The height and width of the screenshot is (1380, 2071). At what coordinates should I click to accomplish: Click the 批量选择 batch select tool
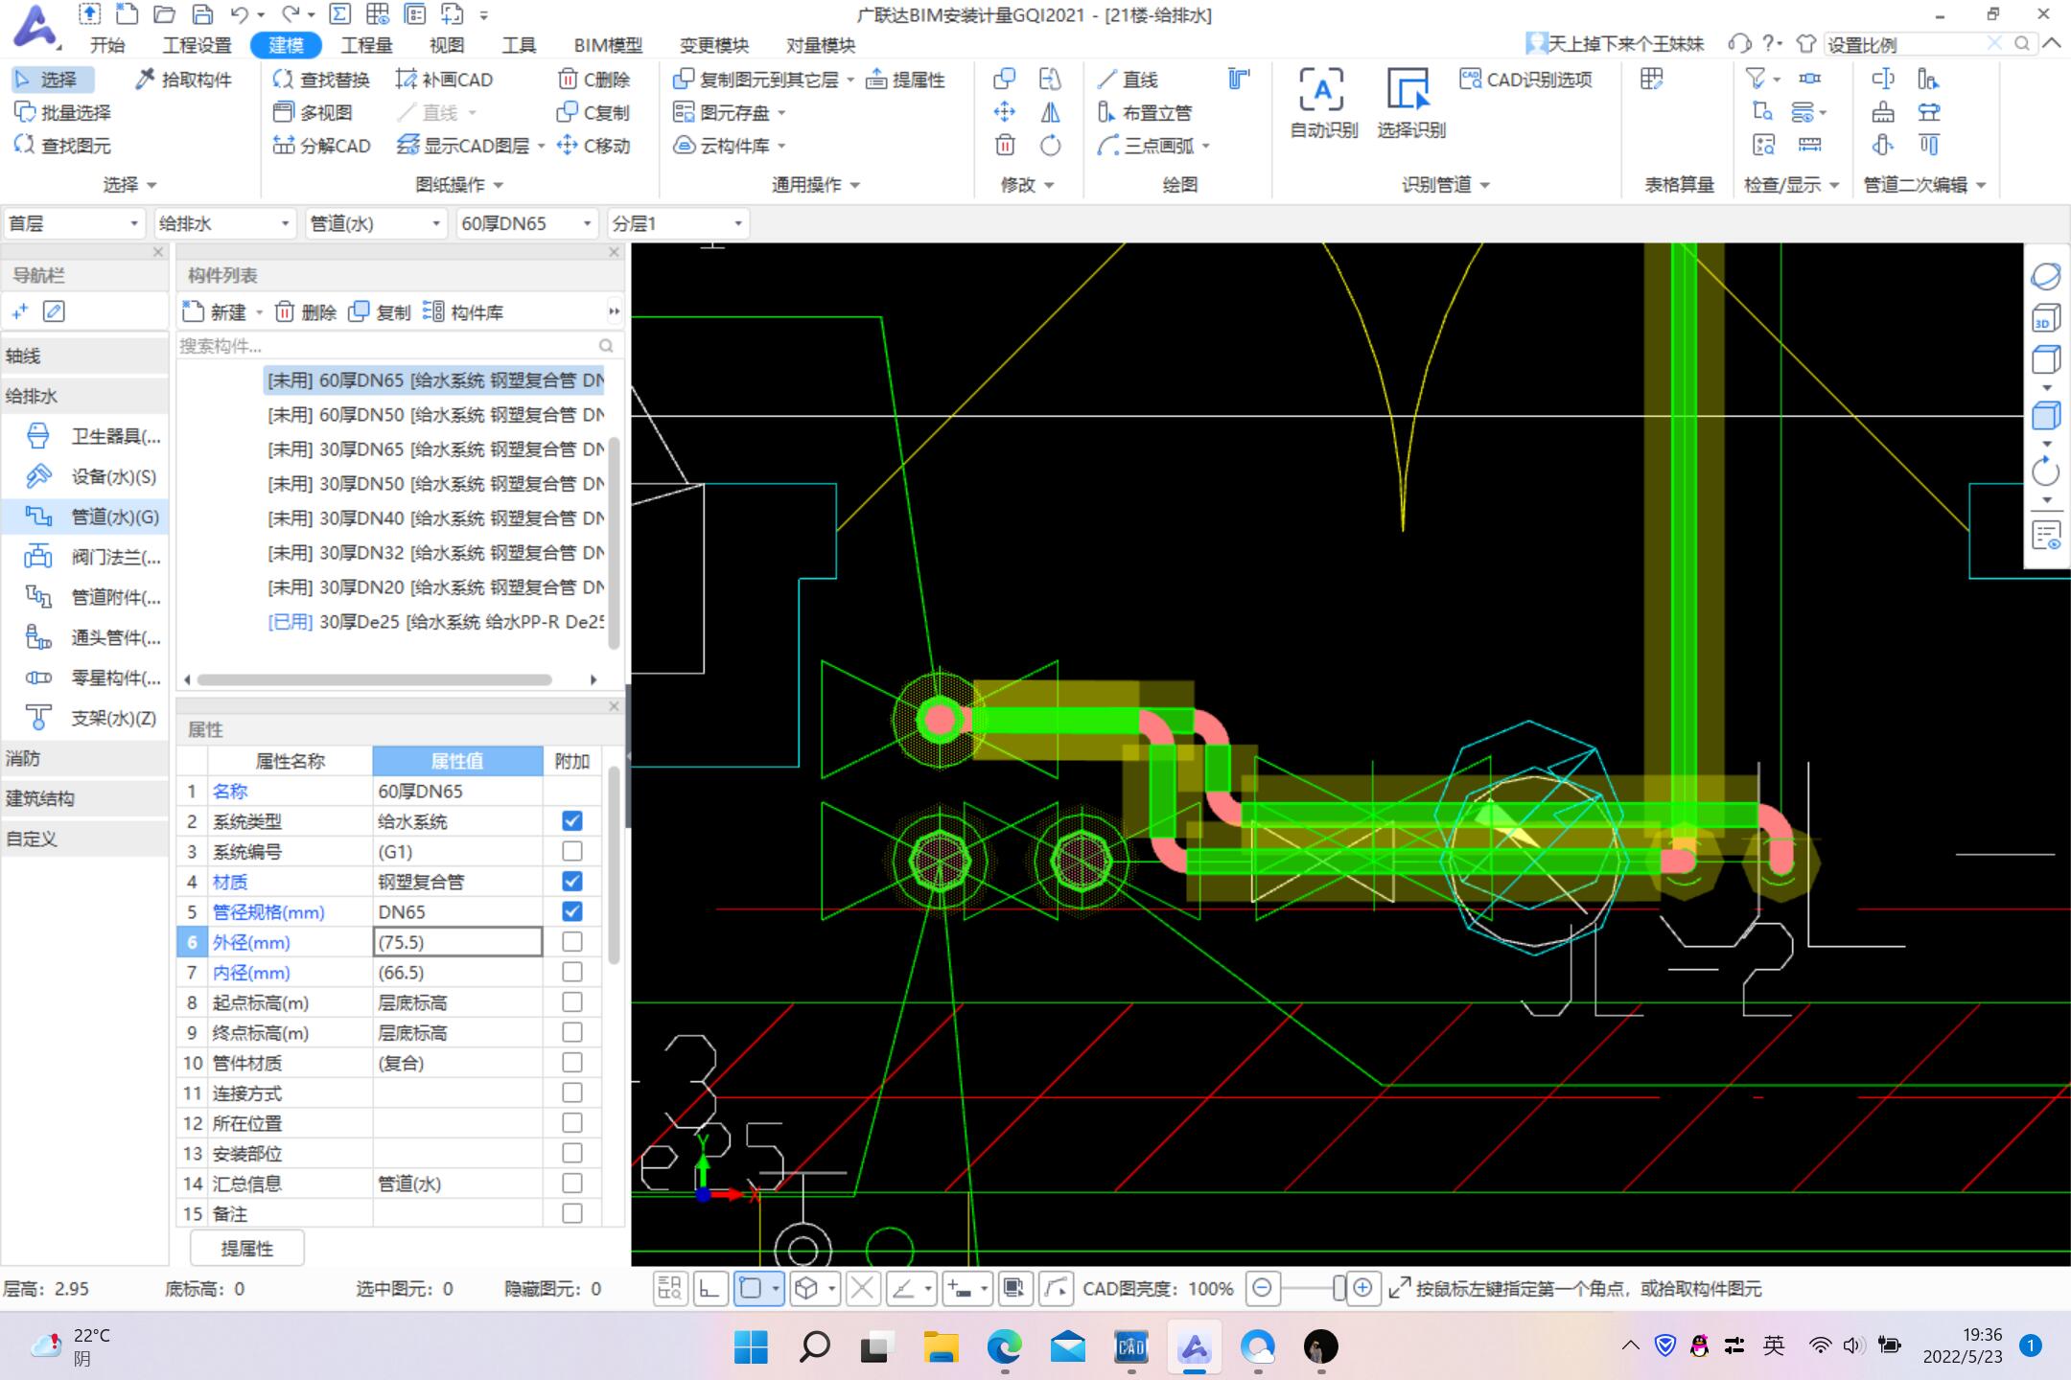coord(63,113)
